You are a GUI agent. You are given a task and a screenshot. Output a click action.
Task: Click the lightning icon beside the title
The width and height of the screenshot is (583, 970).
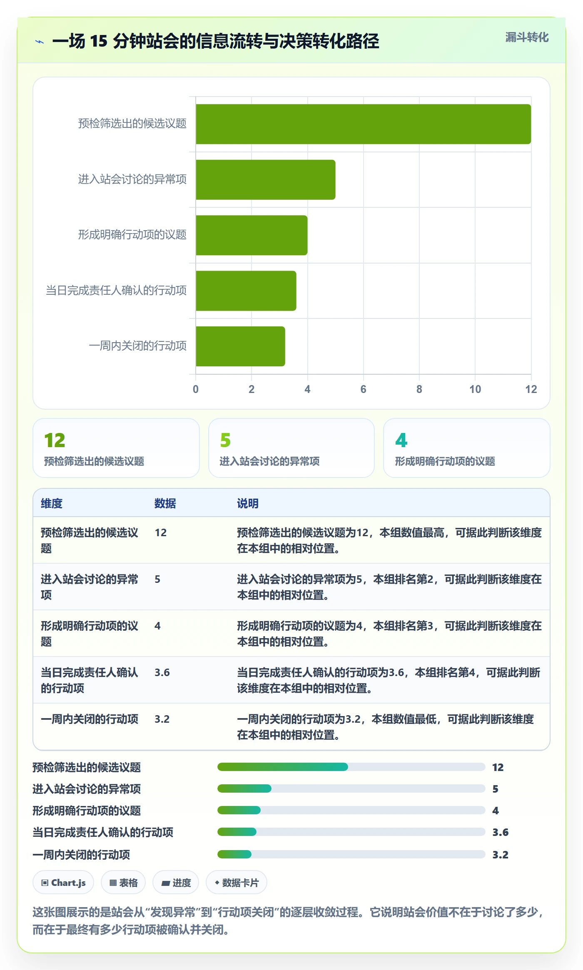click(40, 42)
